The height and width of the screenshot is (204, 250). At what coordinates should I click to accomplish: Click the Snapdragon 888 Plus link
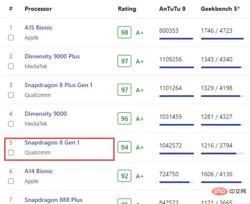click(x=53, y=200)
